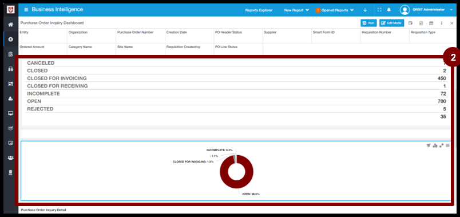Open the clipboard icon in the sidebar
The width and height of the screenshot is (460, 217).
(x=10, y=54)
